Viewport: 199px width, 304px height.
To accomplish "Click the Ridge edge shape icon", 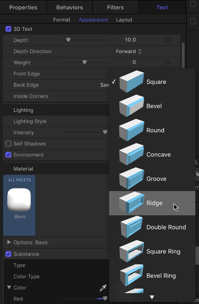I will (132, 203).
